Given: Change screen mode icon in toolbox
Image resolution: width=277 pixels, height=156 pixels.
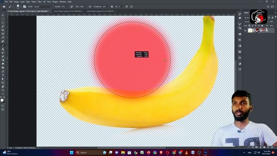Looking at the screenshot, I should tap(3, 110).
